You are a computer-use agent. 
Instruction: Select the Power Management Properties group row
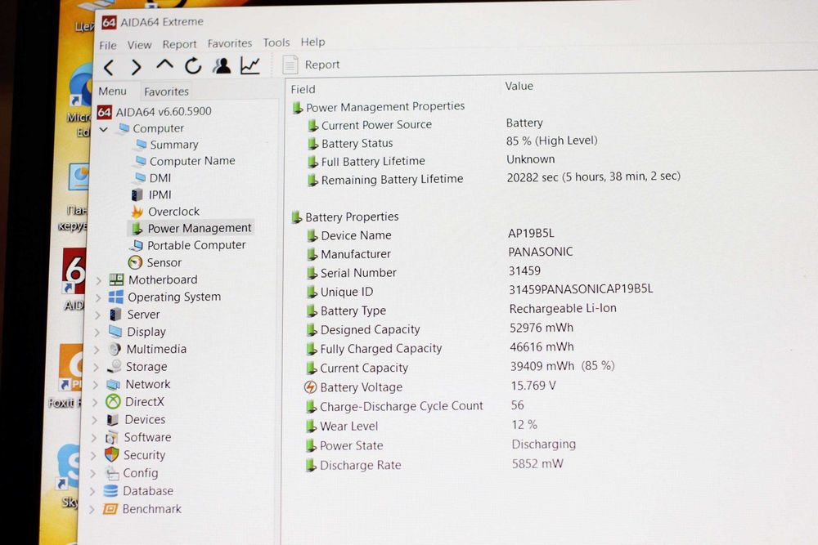click(378, 107)
